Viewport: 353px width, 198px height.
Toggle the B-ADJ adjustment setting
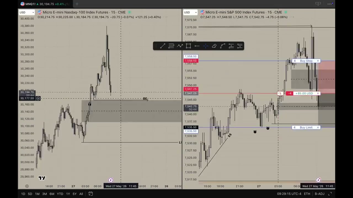click(320, 194)
